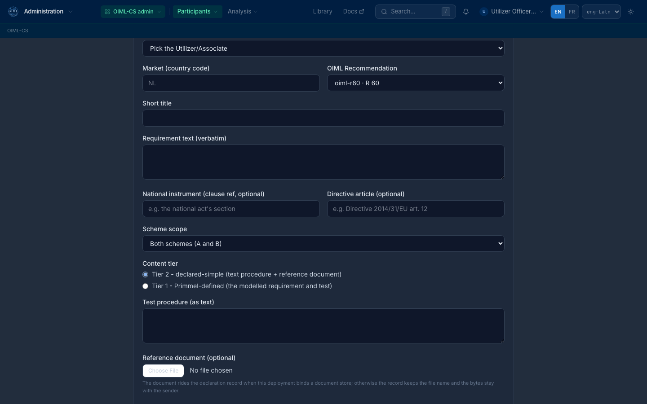Click the Short title input field

[x=323, y=118]
